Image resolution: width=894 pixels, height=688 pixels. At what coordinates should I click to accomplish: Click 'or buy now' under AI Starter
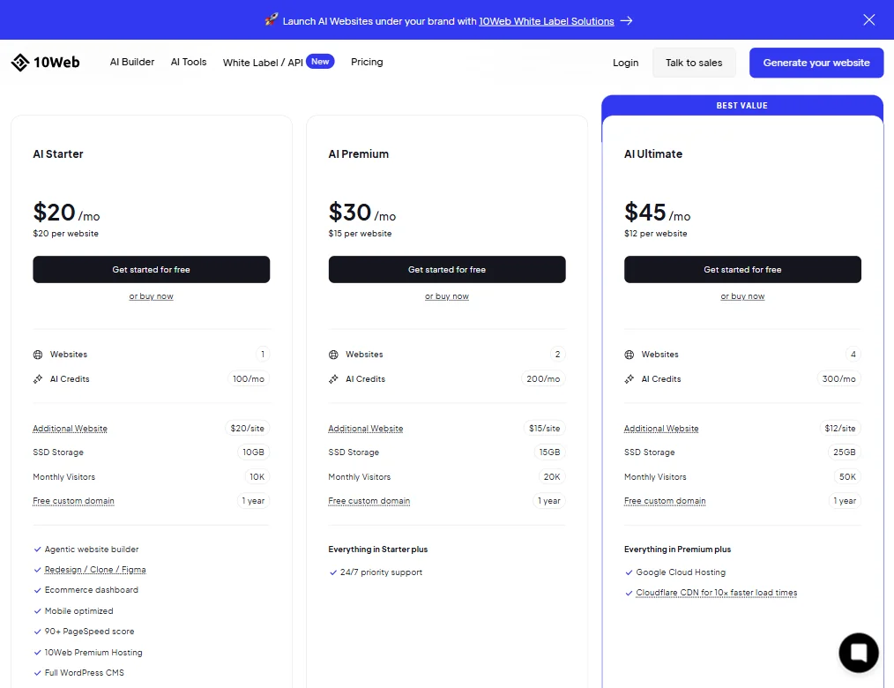coord(151,296)
